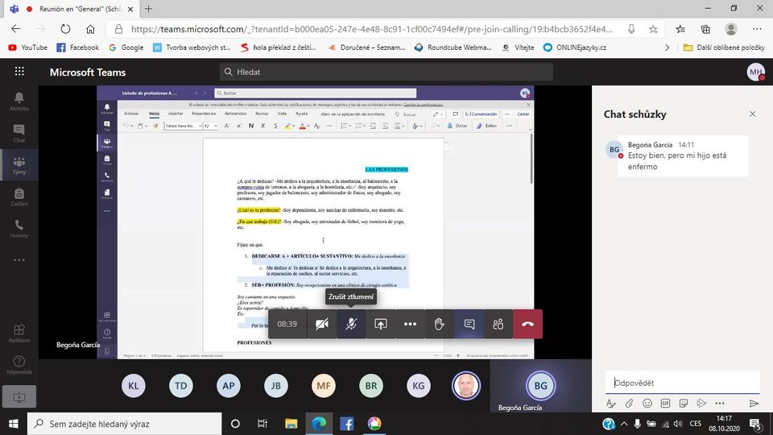Screen dimensions: 773x435
Task: Toggle the meeting chat panel button
Action: coord(469,324)
